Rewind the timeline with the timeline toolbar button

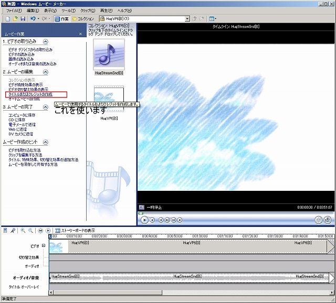[x=40, y=231]
